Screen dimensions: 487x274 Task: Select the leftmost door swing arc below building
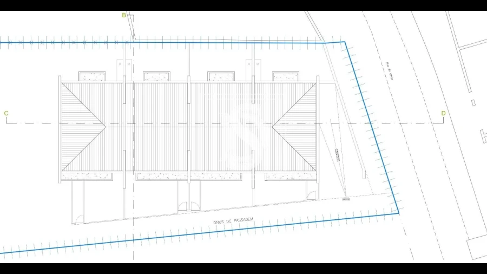(x=79, y=218)
